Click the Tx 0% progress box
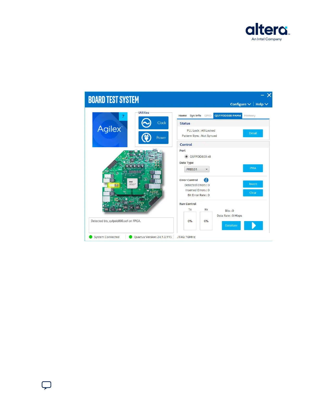This screenshot has width=319, height=412. [x=190, y=221]
